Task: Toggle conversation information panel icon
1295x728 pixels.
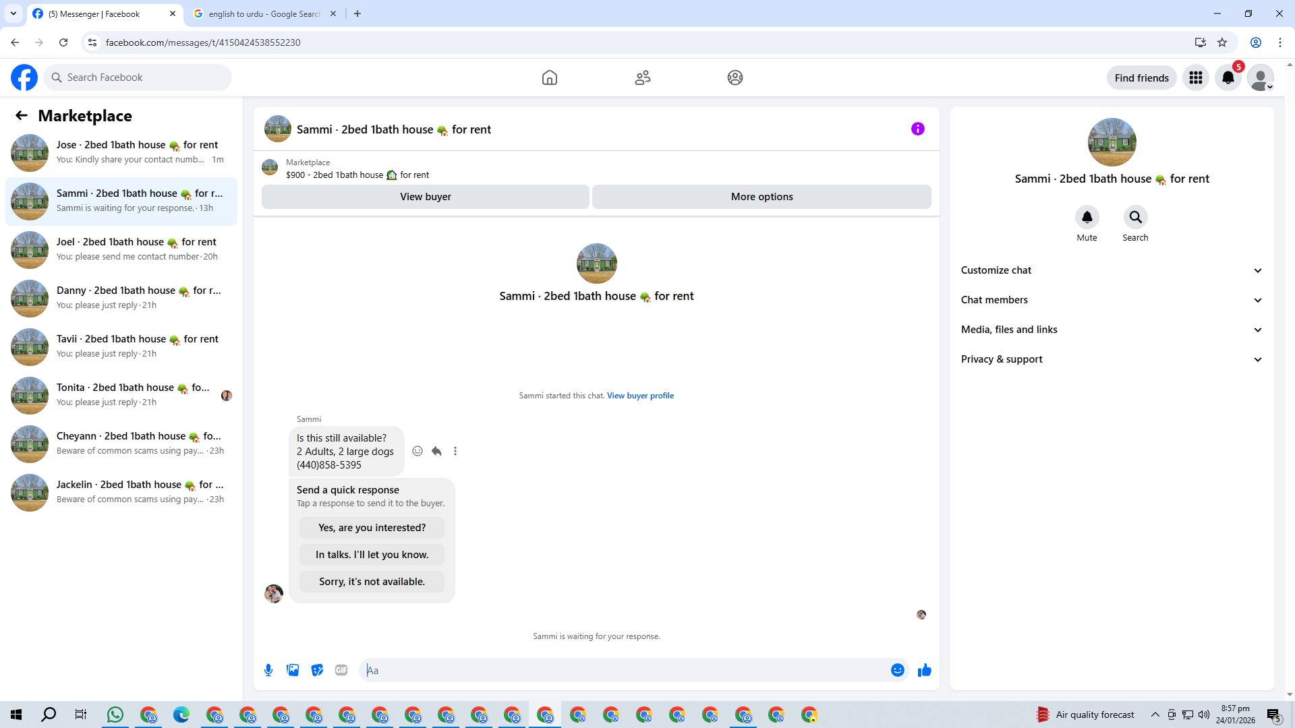Action: pyautogui.click(x=917, y=129)
